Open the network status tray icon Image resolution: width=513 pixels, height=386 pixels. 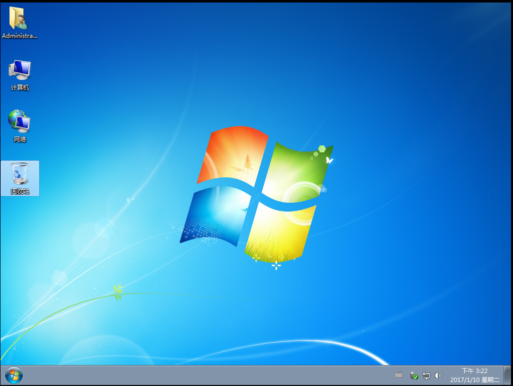[426, 376]
